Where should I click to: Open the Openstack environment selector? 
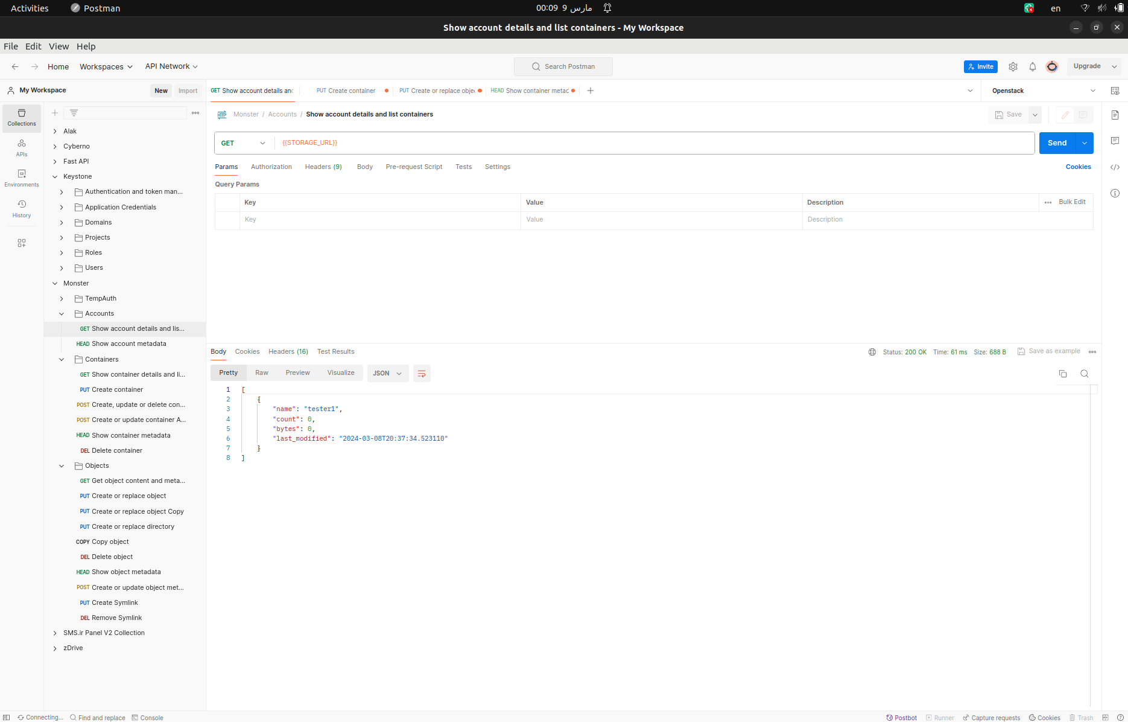(x=1044, y=91)
